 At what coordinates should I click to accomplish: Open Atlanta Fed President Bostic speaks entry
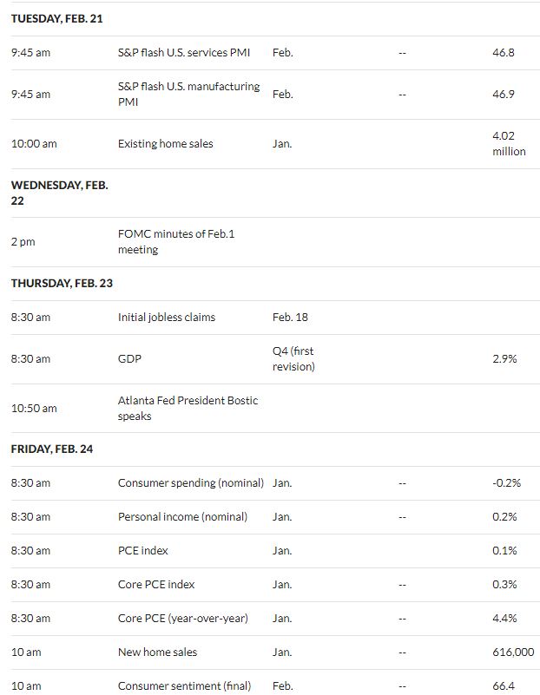188,408
